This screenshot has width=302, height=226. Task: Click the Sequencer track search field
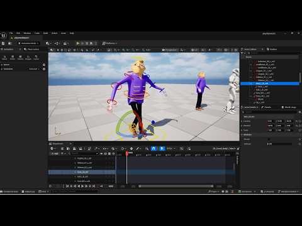pyautogui.click(x=84, y=154)
